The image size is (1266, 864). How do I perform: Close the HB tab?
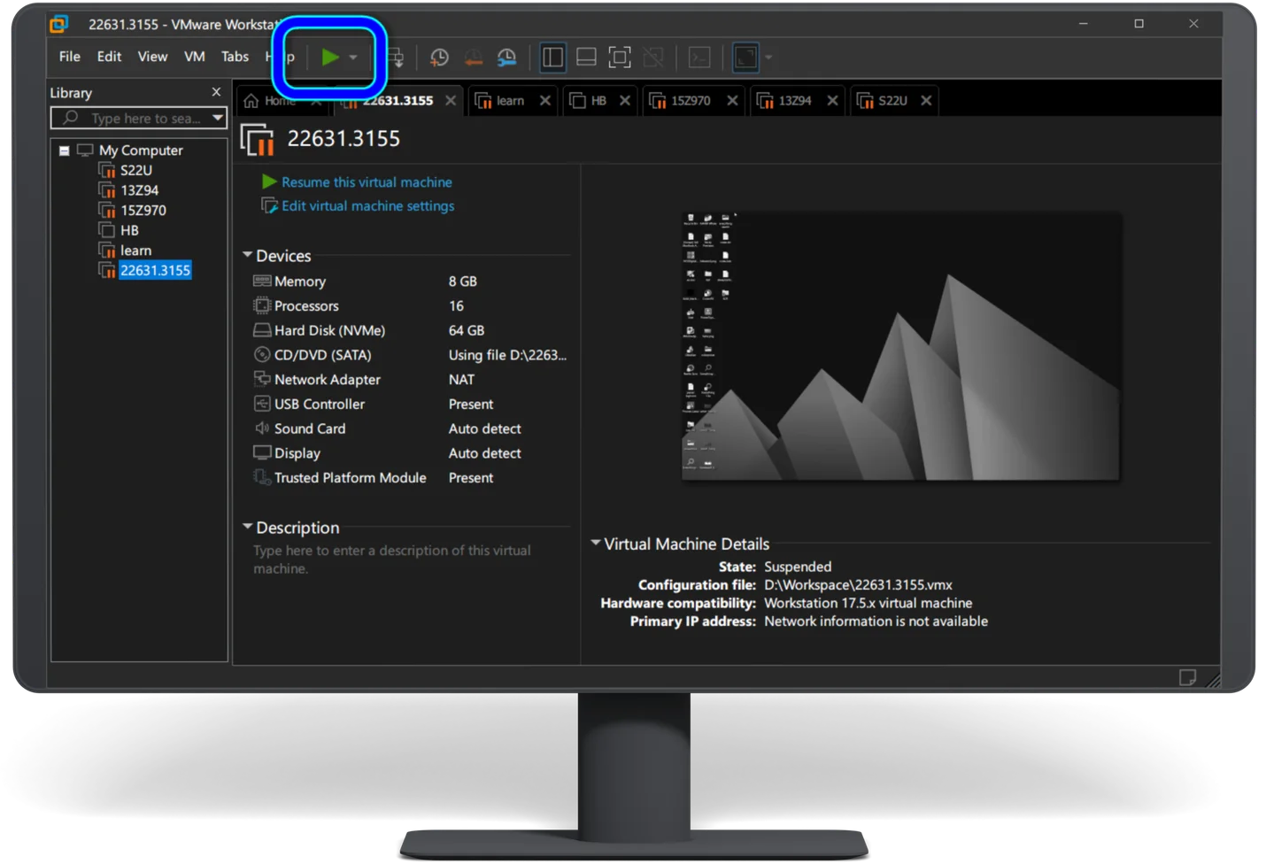pyautogui.click(x=625, y=101)
